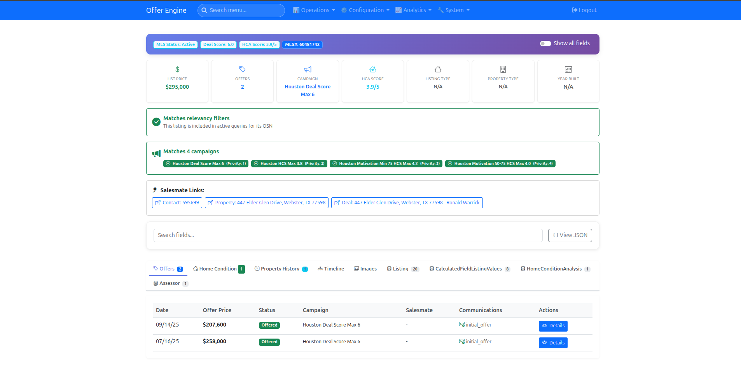Click the bar-chart icon beside Operations

click(296, 10)
